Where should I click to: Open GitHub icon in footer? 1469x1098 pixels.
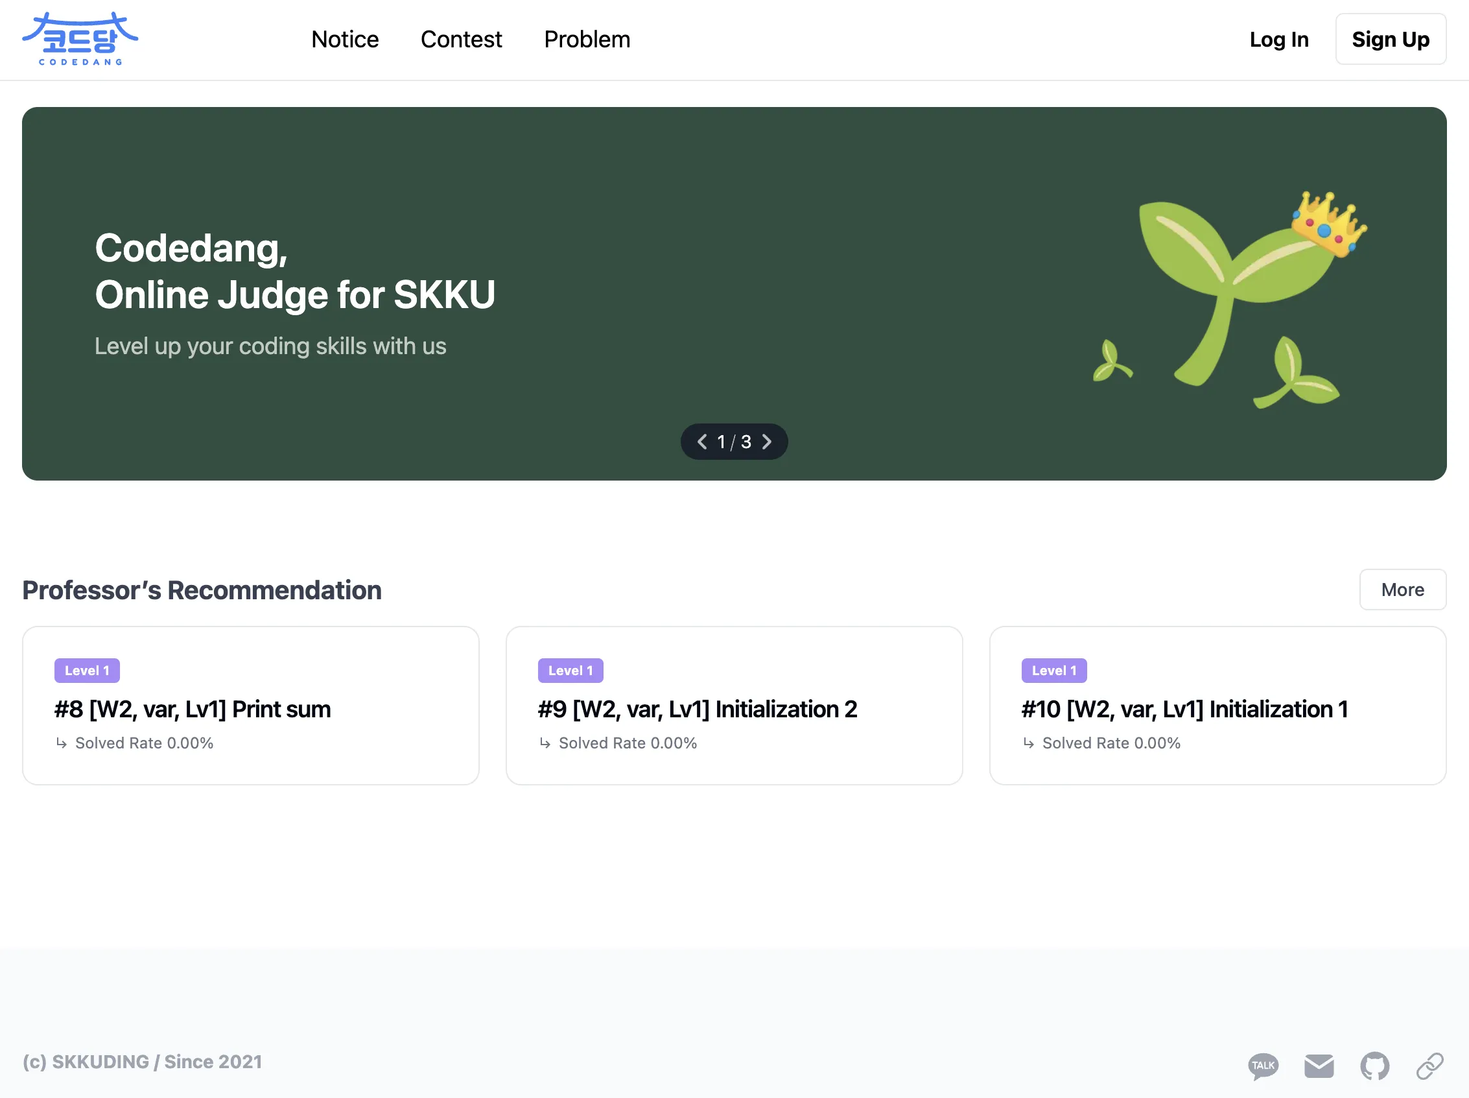click(1375, 1066)
